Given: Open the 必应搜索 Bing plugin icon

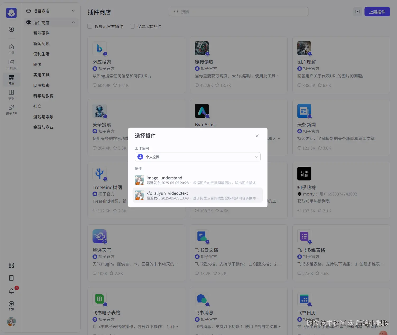Looking at the screenshot, I should [99, 48].
